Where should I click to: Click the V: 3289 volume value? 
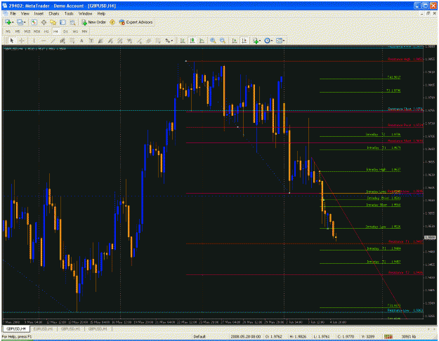click(368, 337)
